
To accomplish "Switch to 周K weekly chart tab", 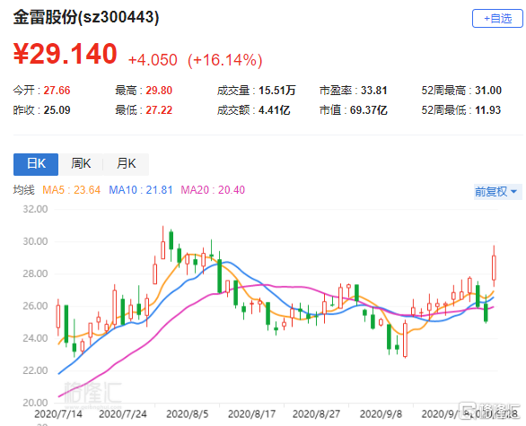I will point(81,164).
